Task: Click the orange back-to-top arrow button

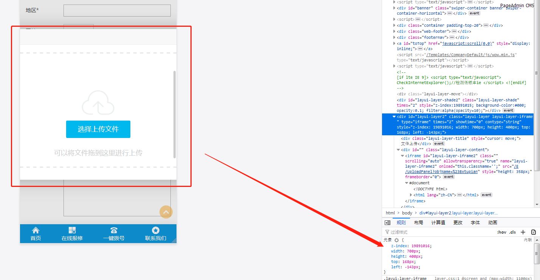Action: click(x=166, y=212)
